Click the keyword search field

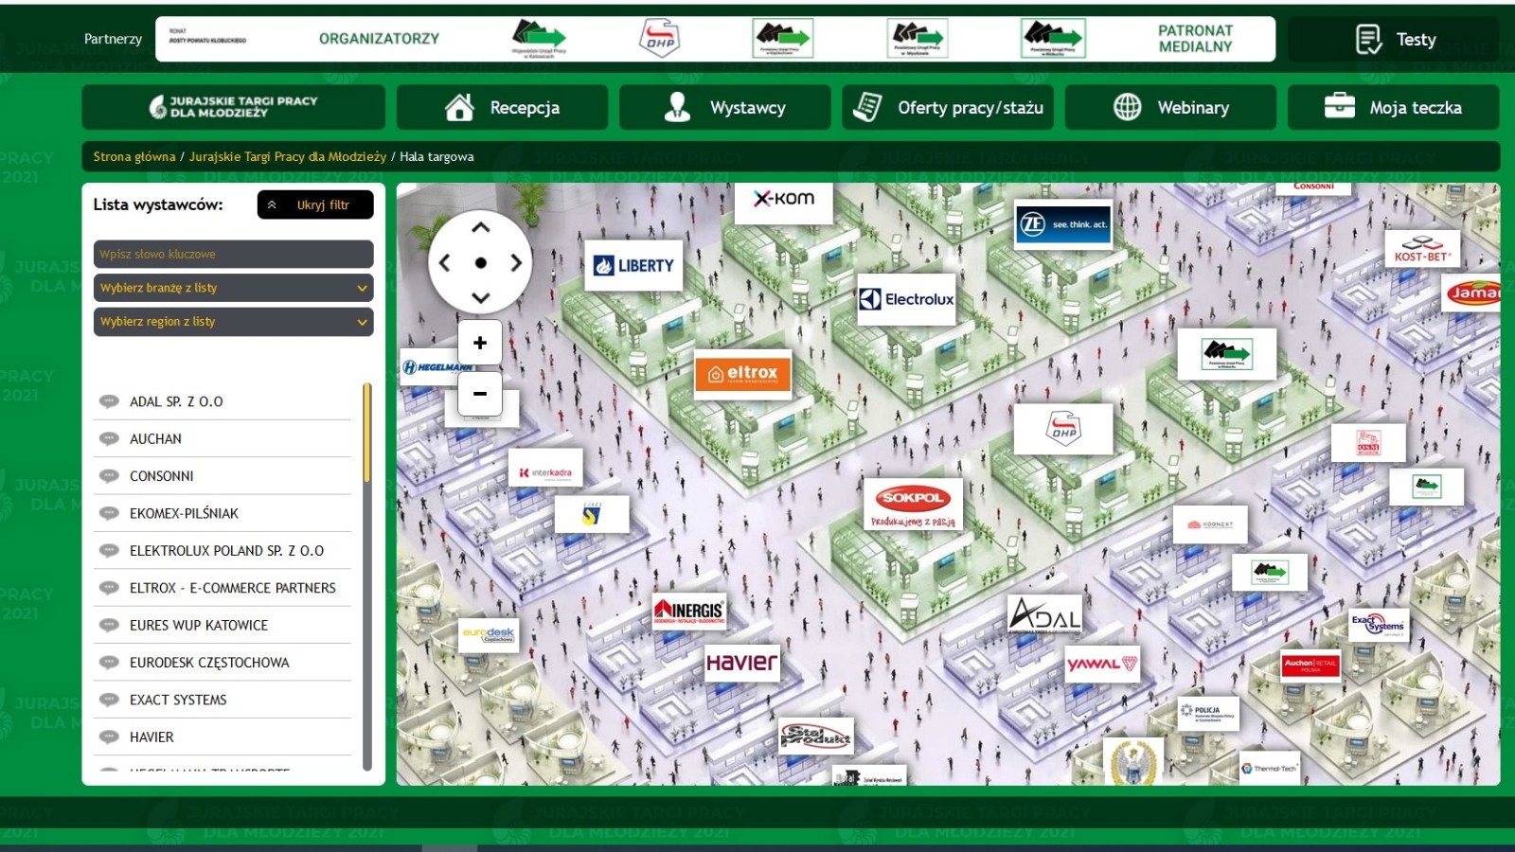pyautogui.click(x=233, y=254)
